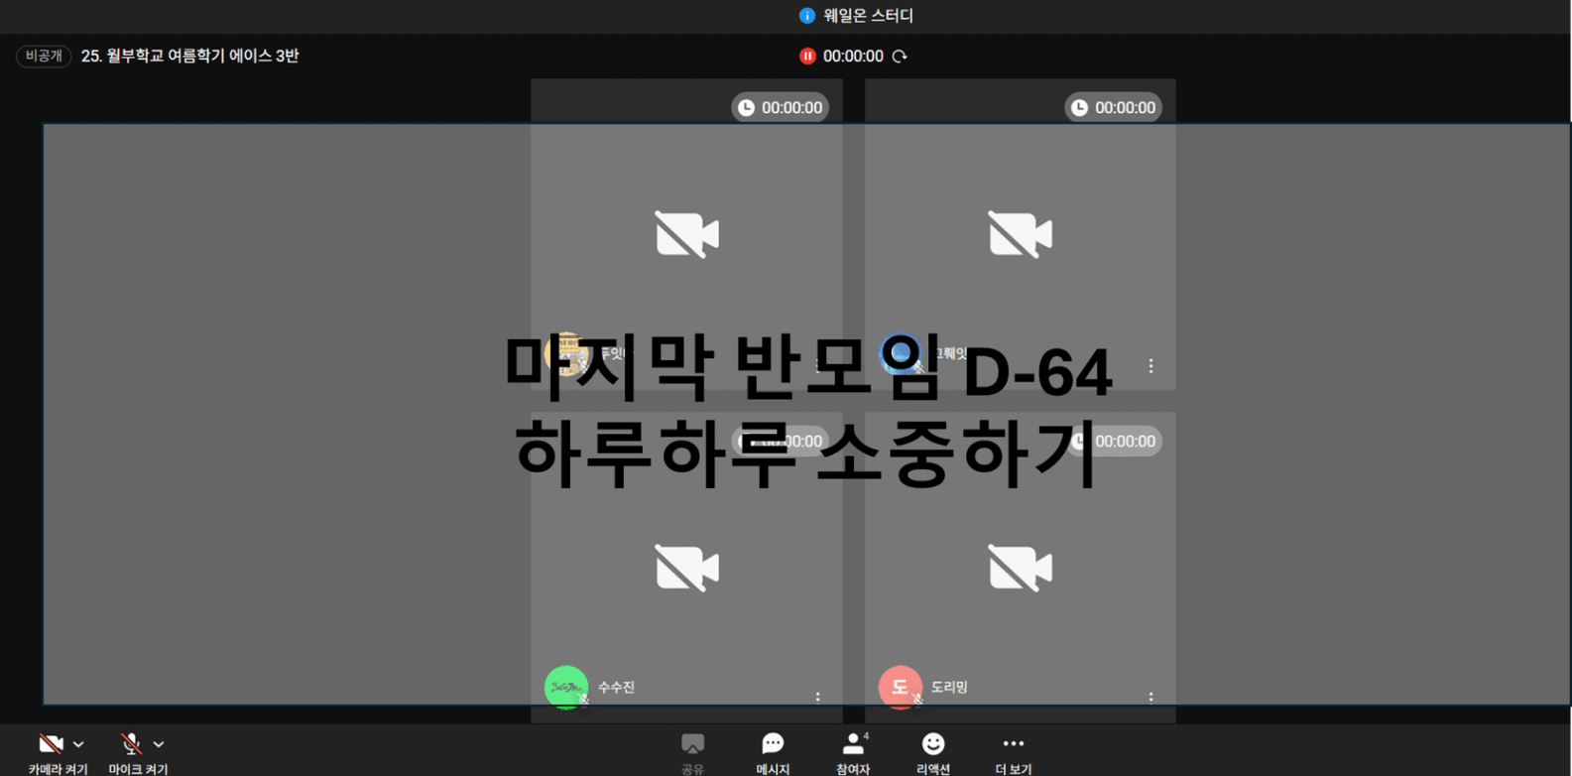Open the microphone options chevron

159,744
